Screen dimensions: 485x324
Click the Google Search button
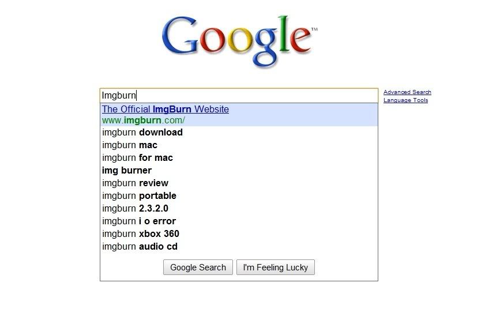[198, 267]
